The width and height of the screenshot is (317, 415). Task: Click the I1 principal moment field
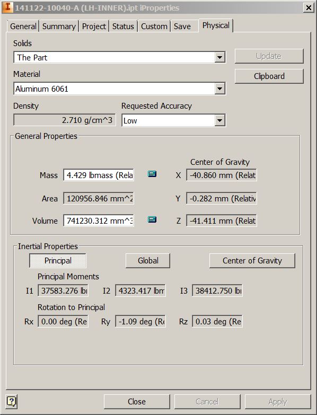click(x=63, y=290)
